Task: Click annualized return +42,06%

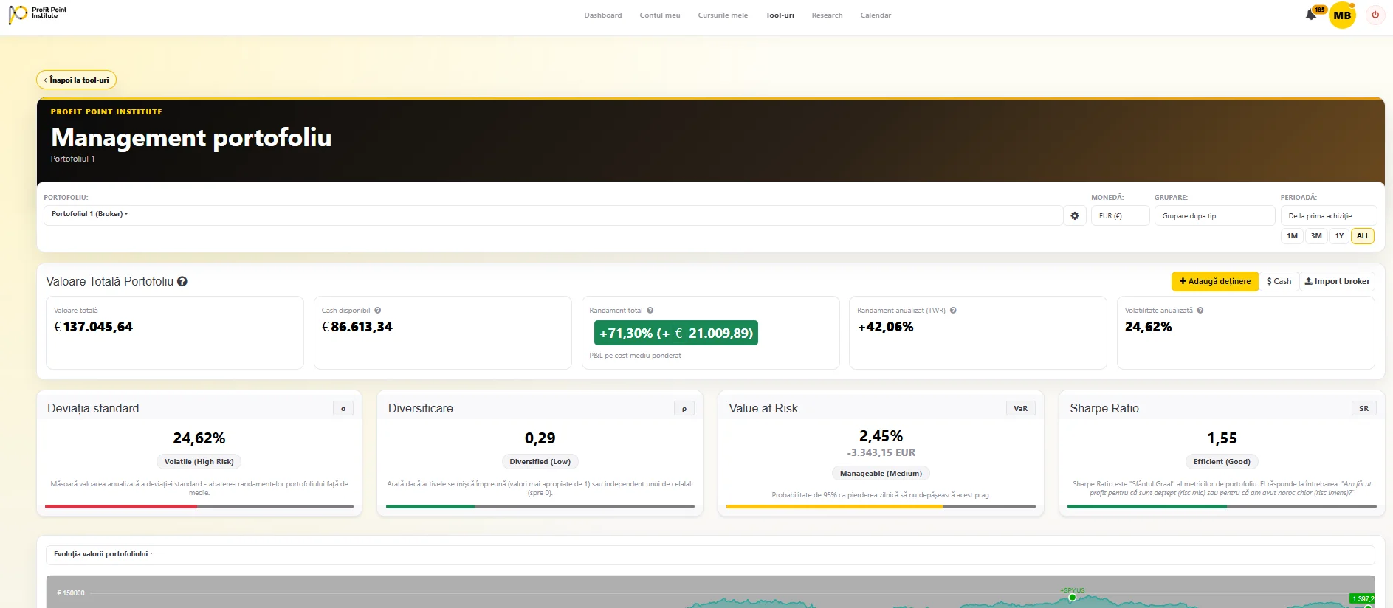Action: 886,327
